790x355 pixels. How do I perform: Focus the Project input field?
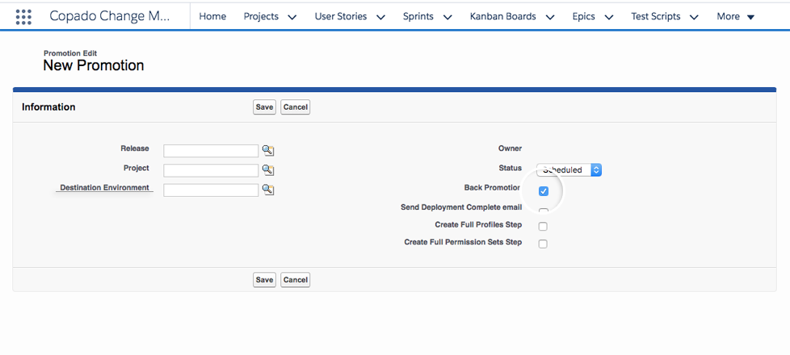click(x=211, y=170)
